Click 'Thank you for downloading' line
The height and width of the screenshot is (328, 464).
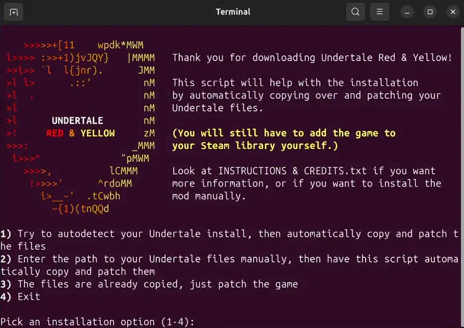tap(312, 57)
